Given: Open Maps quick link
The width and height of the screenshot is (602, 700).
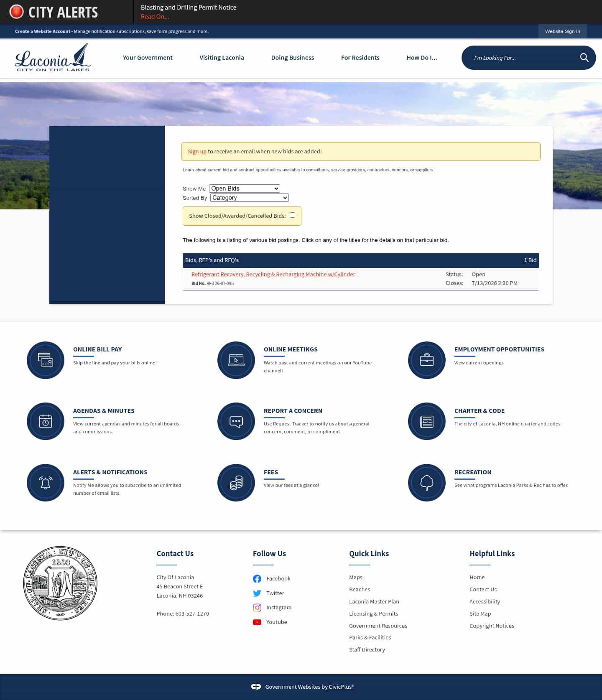Looking at the screenshot, I should (356, 578).
